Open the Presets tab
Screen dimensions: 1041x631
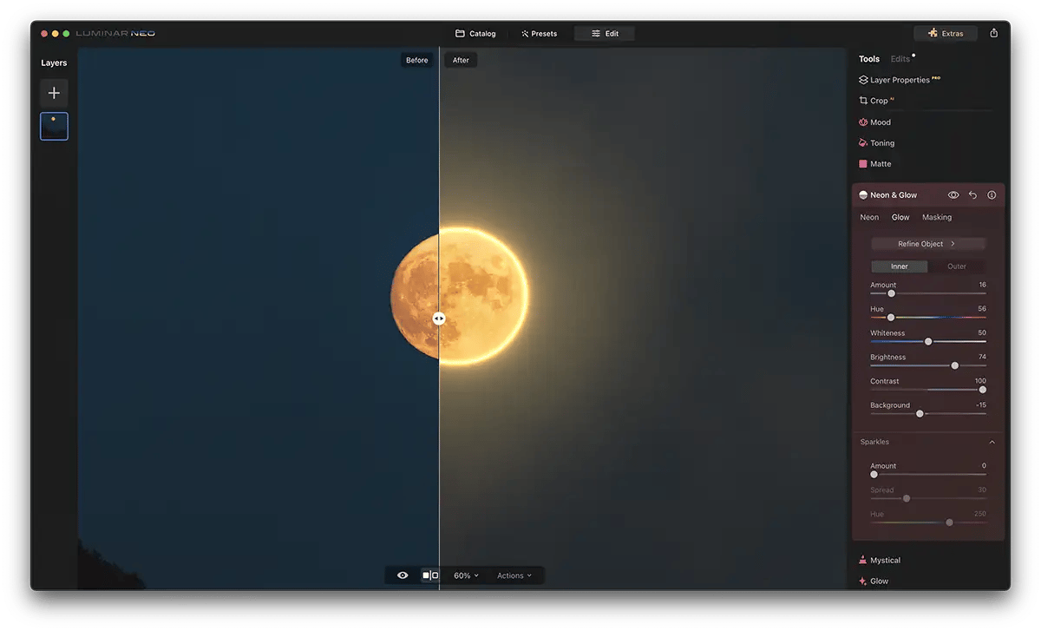(539, 34)
